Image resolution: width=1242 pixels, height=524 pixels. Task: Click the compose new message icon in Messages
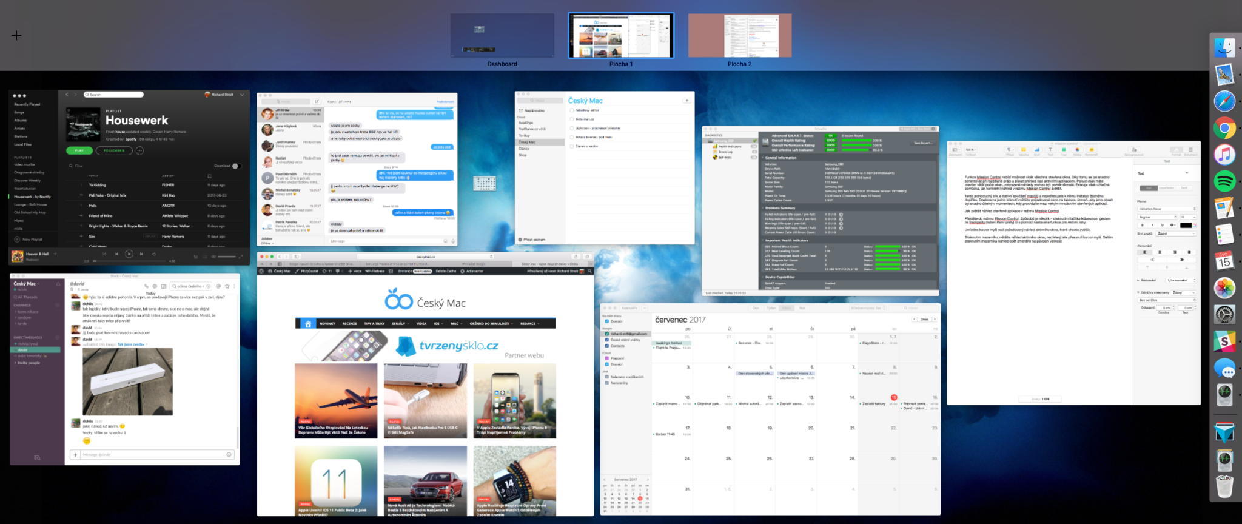click(x=317, y=101)
